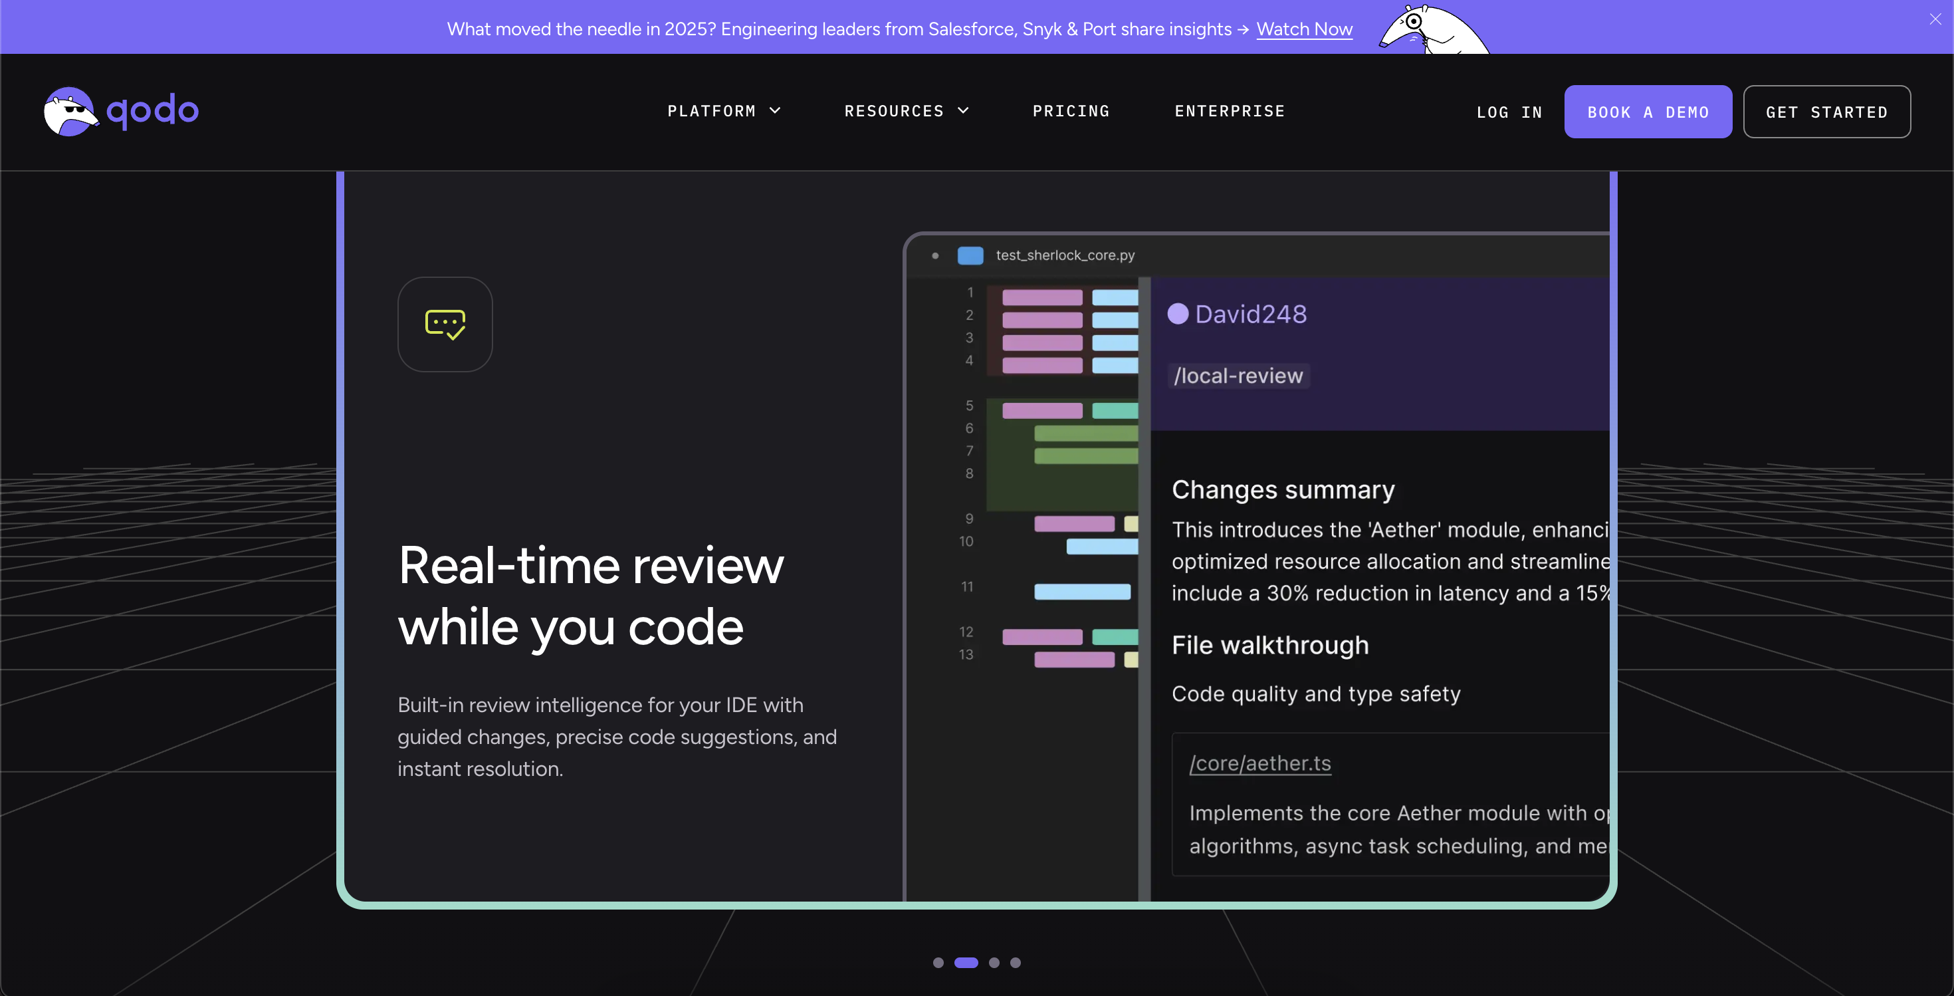Click the blue file icon beside test_sherlock_core.py
Viewport: 1954px width, 996px height.
point(970,255)
